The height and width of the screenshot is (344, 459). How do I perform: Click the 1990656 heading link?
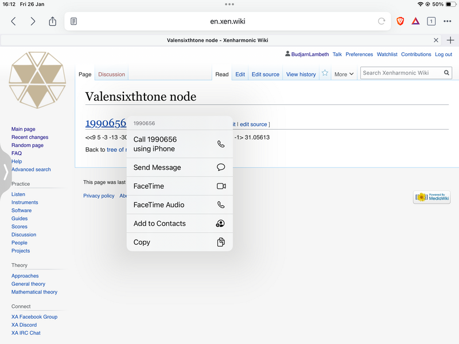[x=106, y=123]
